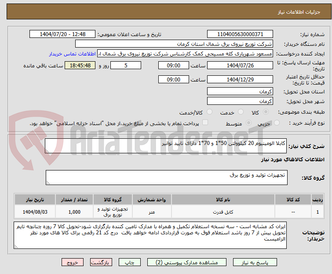
Task: Click the deadline time field beside 1404/07/26
Action: 174,65
